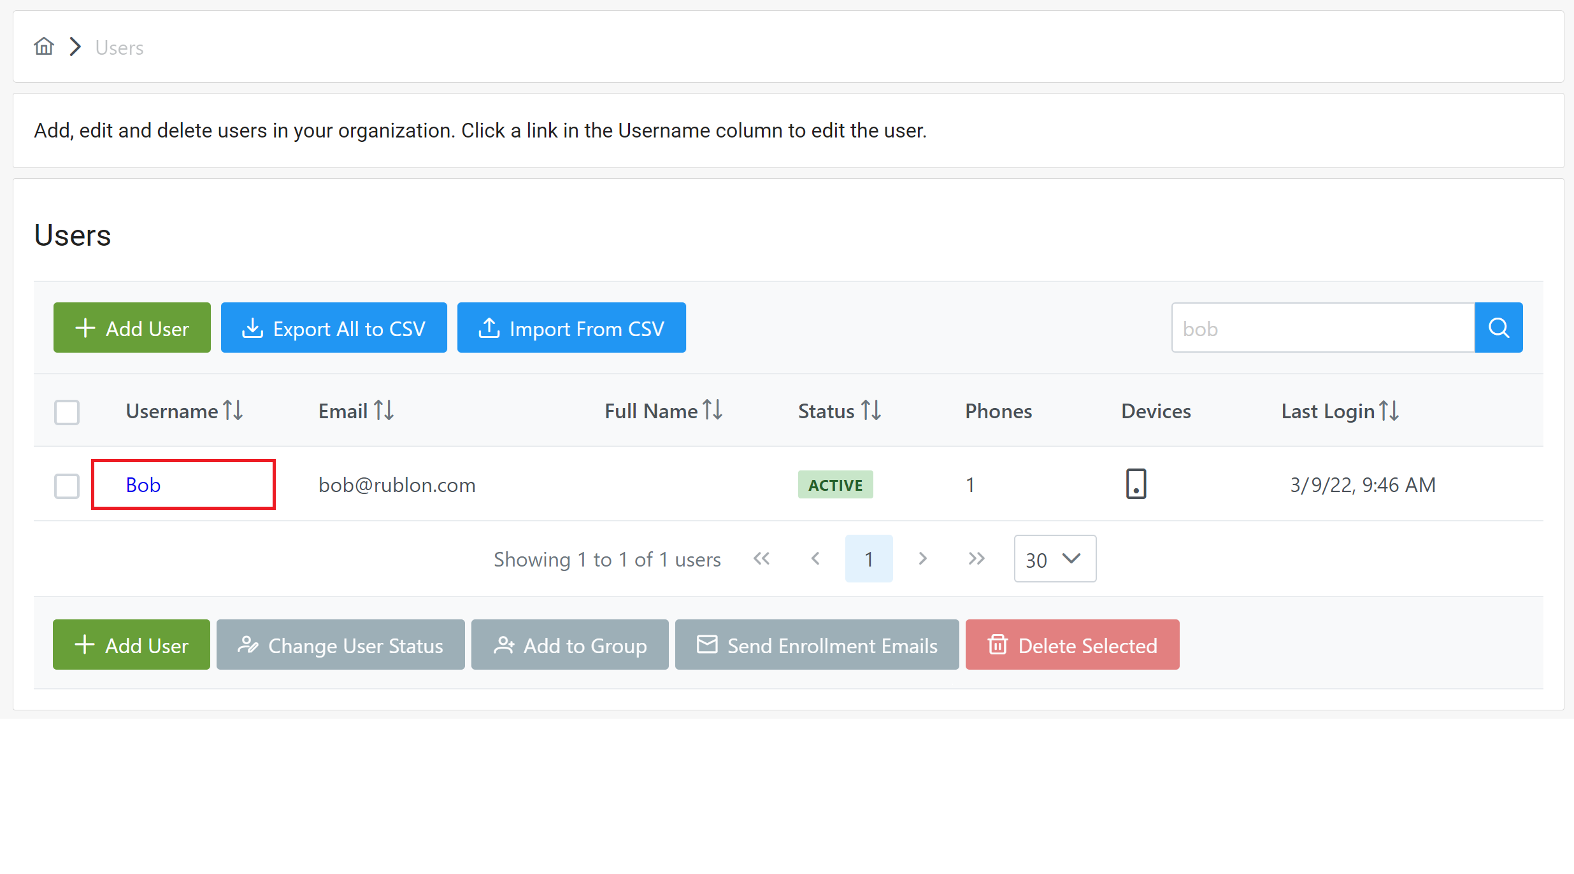This screenshot has width=1574, height=874.
Task: Select Bob's row checkbox
Action: click(x=67, y=486)
